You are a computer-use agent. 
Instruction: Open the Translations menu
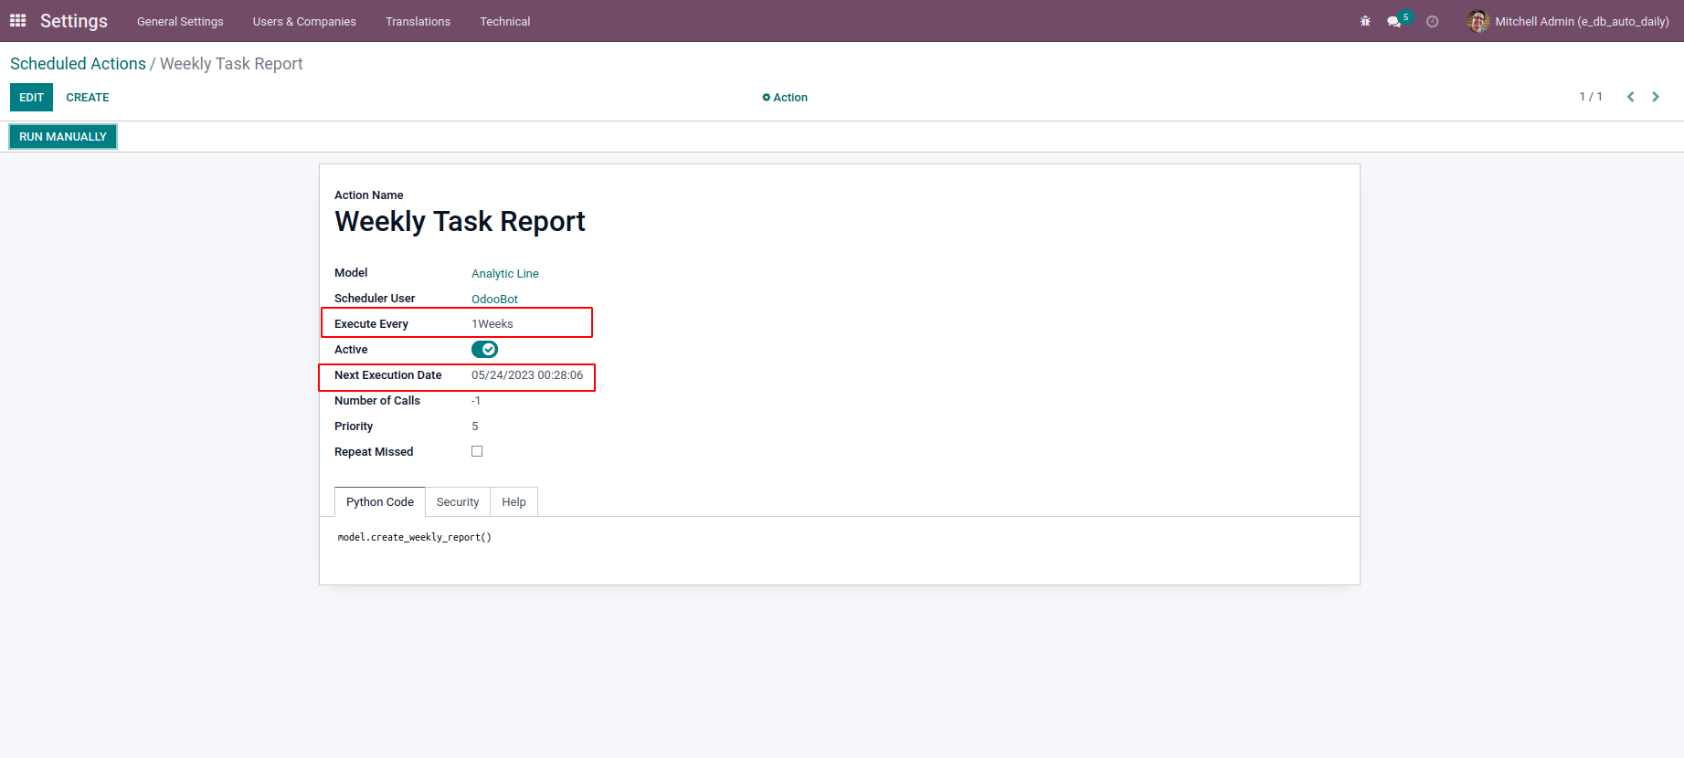(418, 21)
